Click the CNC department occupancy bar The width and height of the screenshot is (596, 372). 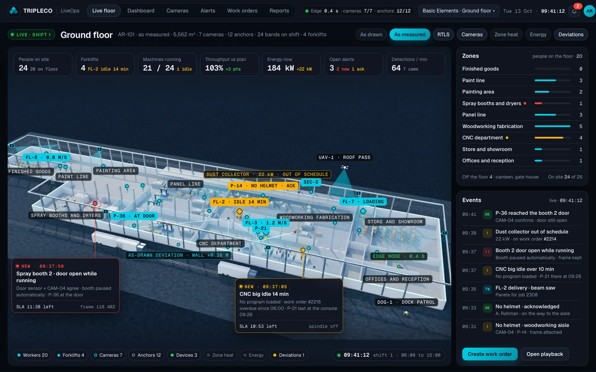[552, 138]
